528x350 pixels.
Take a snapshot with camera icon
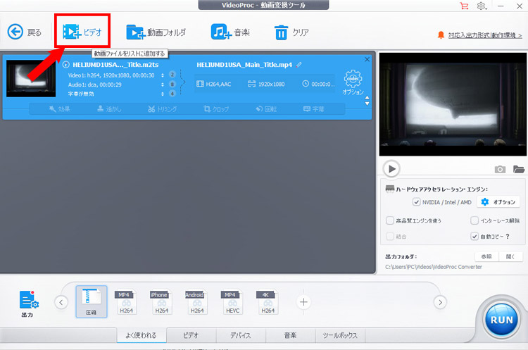[500, 169]
